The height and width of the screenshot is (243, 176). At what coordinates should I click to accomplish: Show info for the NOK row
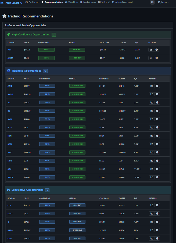coord(157,161)
